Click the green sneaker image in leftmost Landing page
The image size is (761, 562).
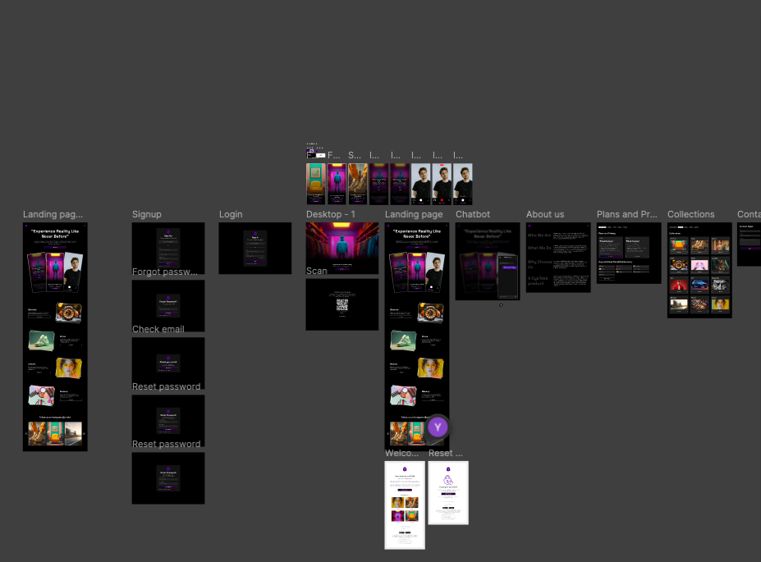[x=41, y=340]
